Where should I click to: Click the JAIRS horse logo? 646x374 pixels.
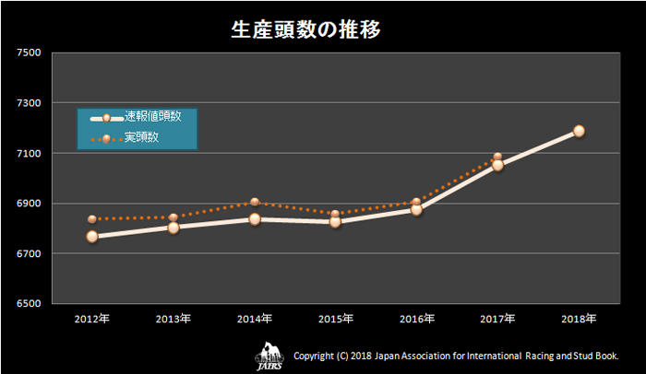pyautogui.click(x=269, y=356)
